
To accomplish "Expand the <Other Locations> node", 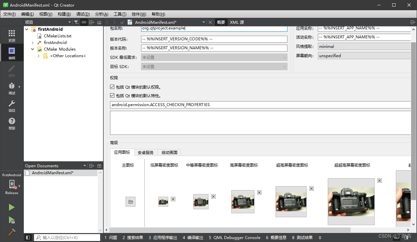I will coord(39,56).
